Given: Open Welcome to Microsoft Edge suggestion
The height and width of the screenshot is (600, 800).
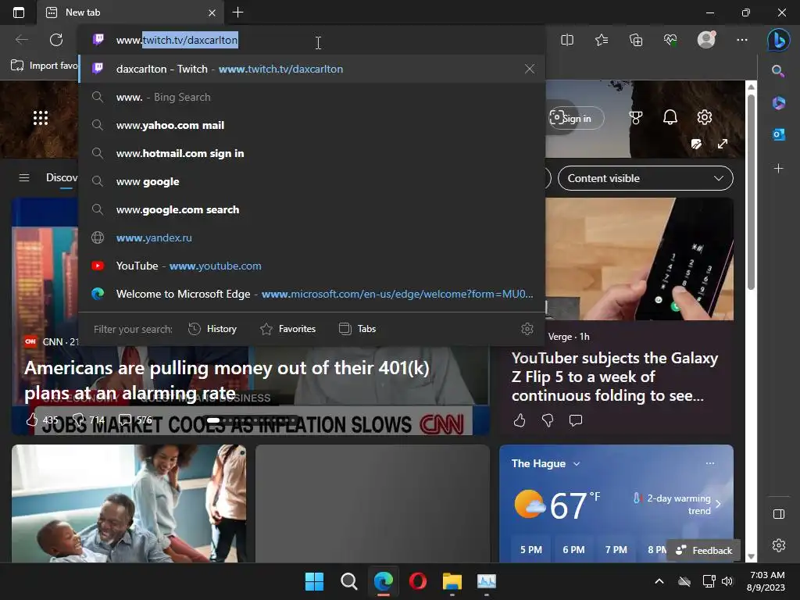Looking at the screenshot, I should pos(312,294).
